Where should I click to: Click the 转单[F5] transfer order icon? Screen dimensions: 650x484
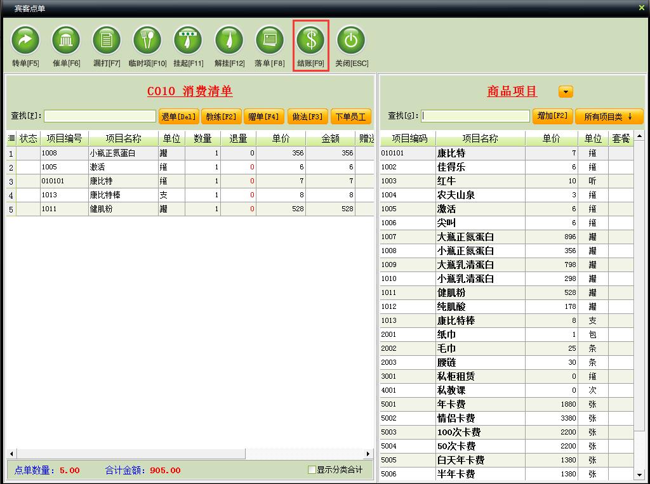25,40
